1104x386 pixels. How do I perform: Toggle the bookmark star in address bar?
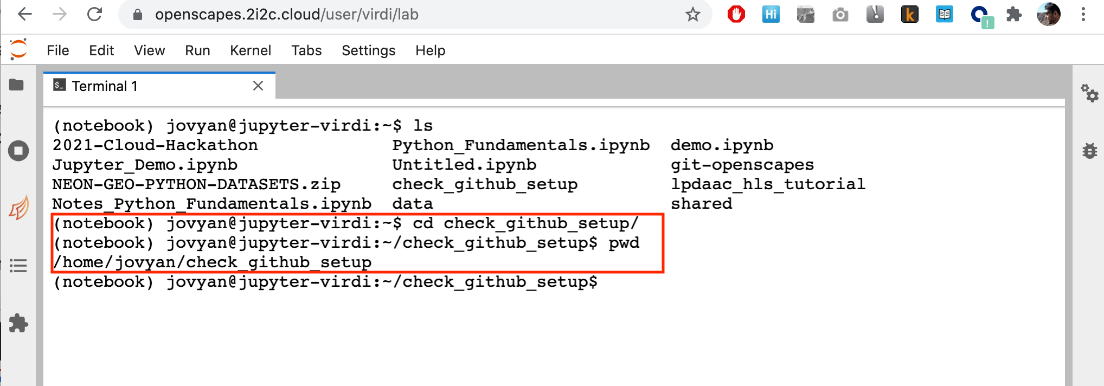(x=693, y=15)
